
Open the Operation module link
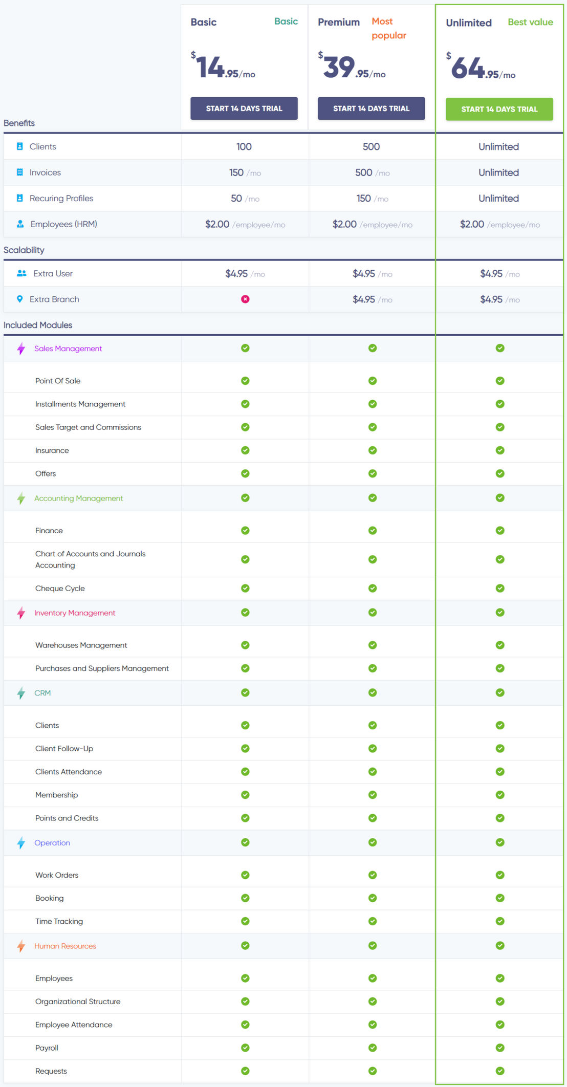[52, 843]
